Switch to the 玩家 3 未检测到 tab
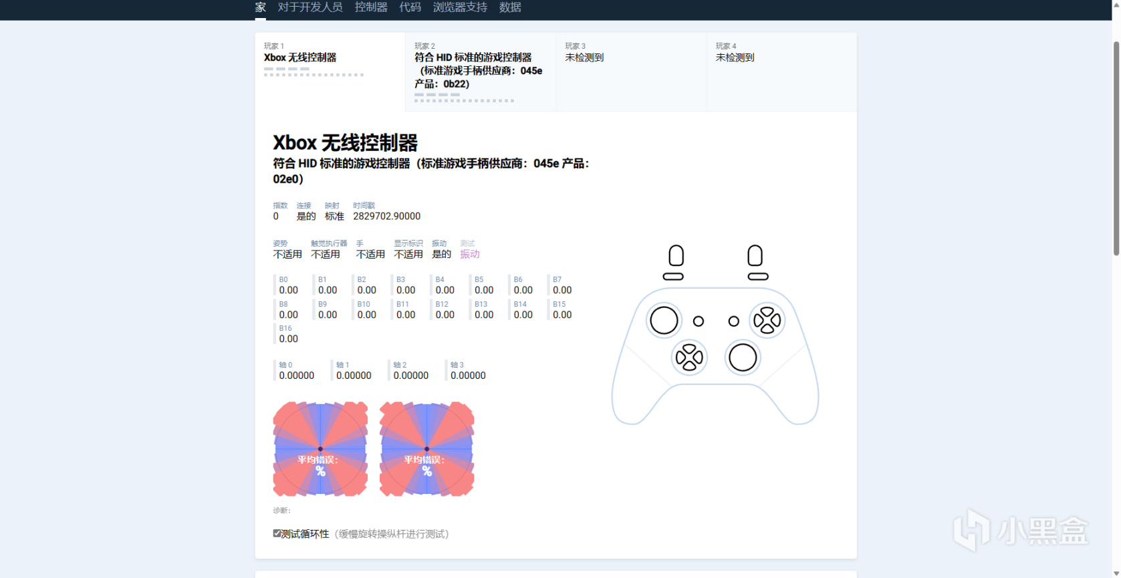 631,72
